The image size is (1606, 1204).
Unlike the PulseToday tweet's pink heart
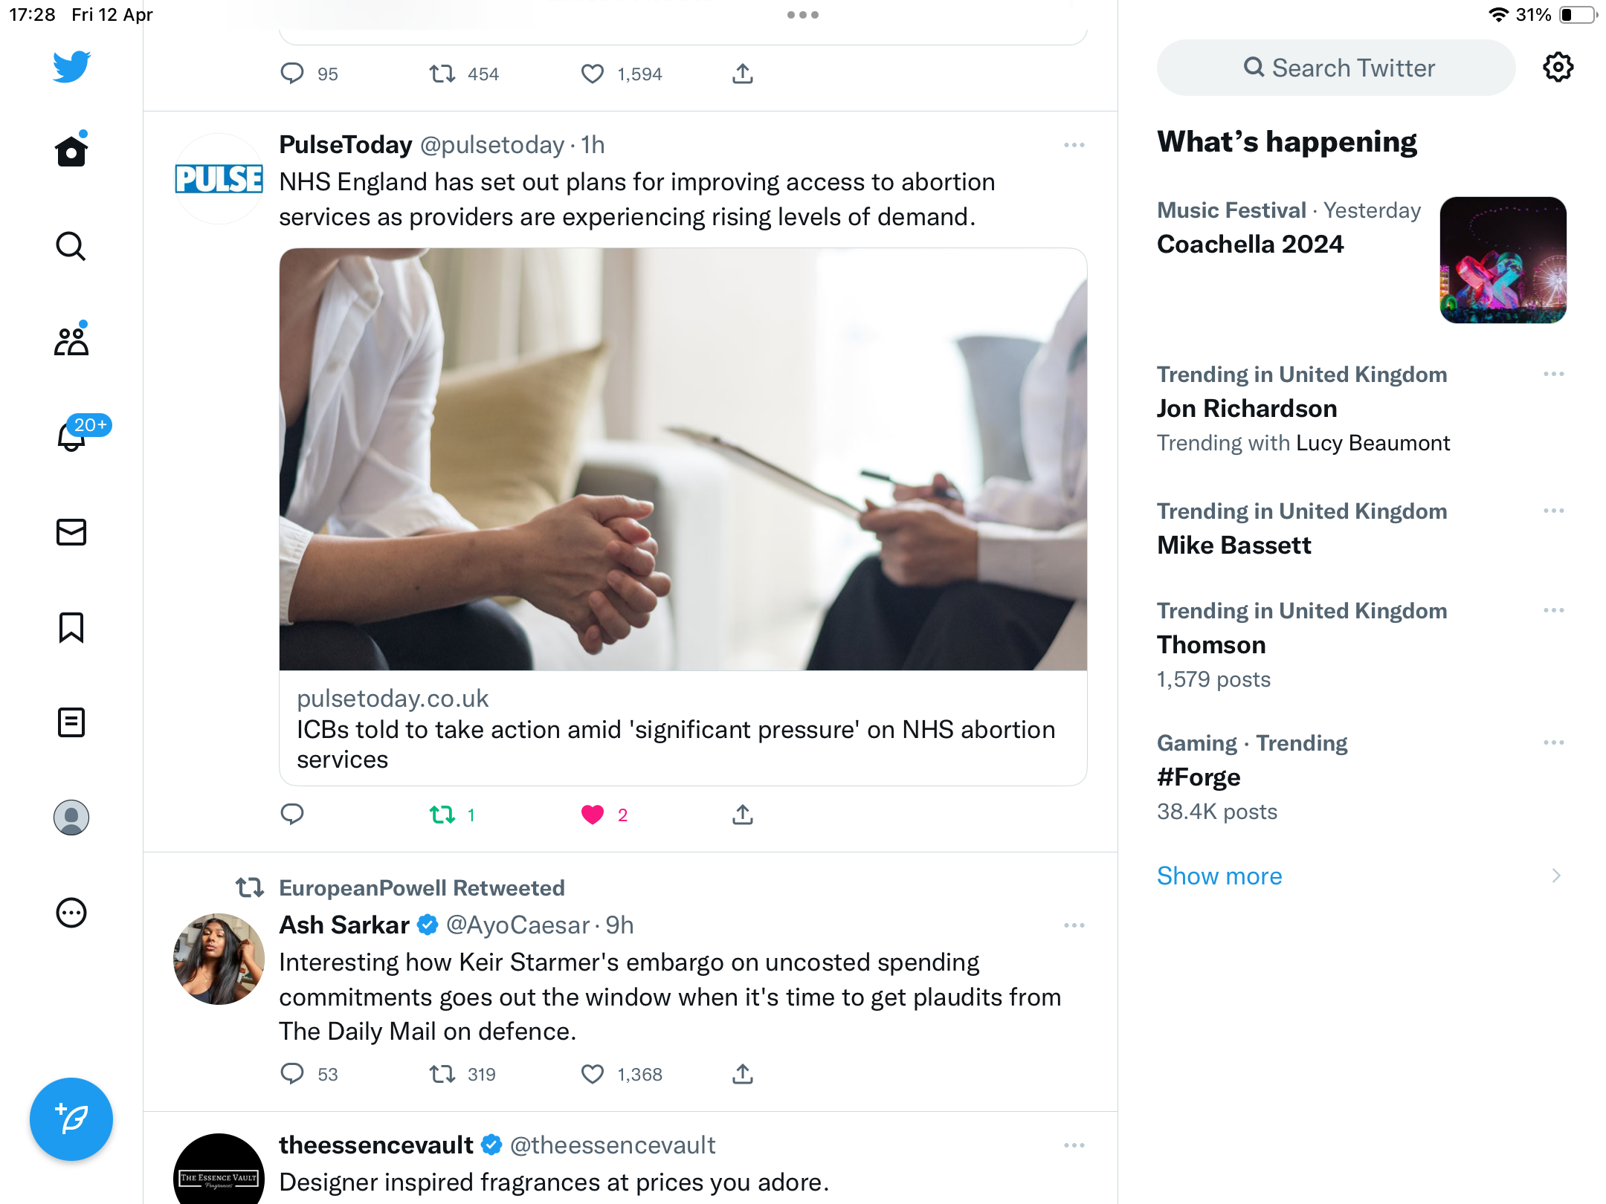(593, 815)
